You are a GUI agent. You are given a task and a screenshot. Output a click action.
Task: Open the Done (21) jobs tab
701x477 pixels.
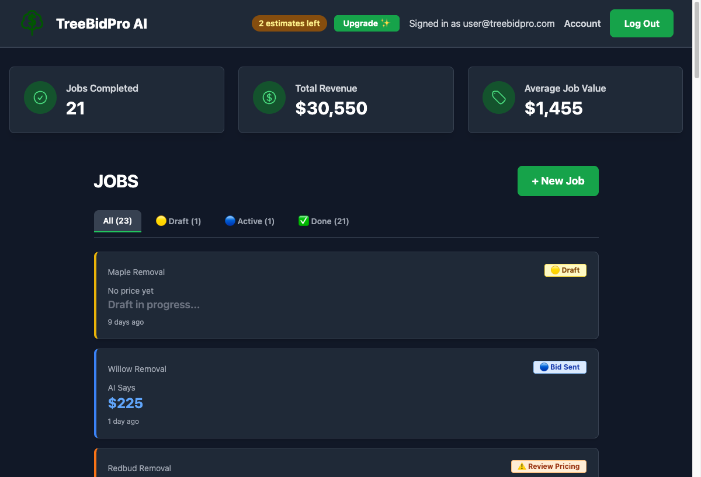click(x=324, y=221)
